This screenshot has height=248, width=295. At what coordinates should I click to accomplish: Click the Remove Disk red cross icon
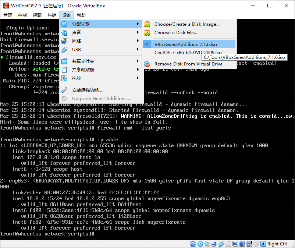pyautogui.click(x=147, y=64)
